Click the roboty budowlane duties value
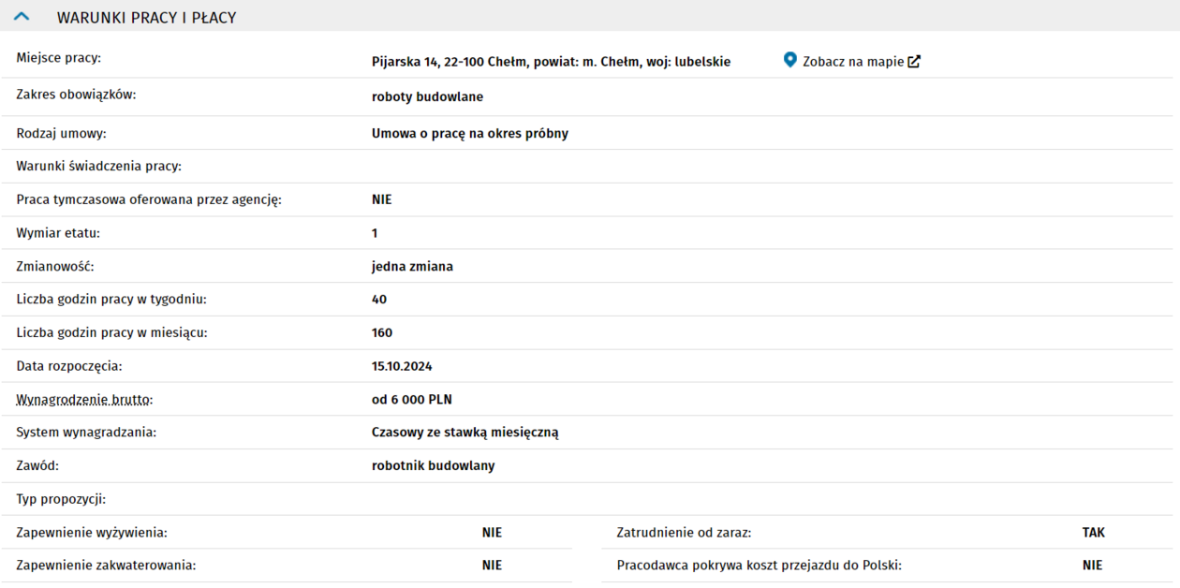This screenshot has height=588, width=1180. point(427,96)
